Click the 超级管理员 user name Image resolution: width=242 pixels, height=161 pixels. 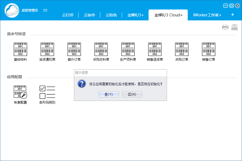(30, 10)
